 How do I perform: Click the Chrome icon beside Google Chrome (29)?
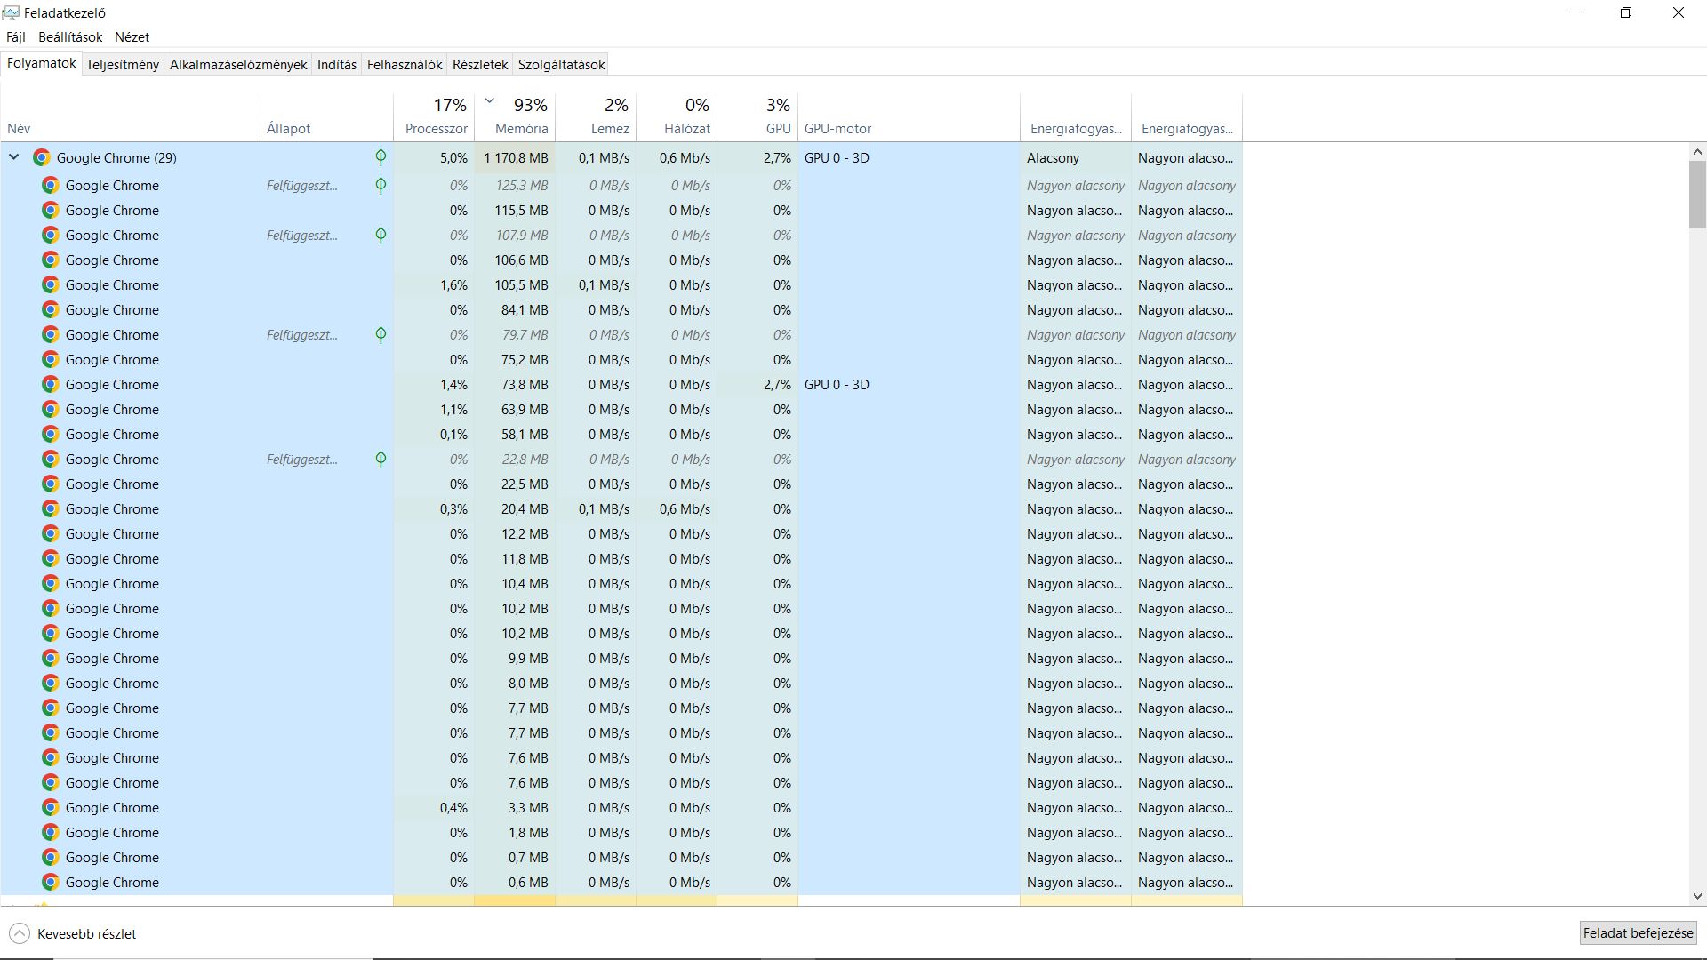tap(41, 158)
